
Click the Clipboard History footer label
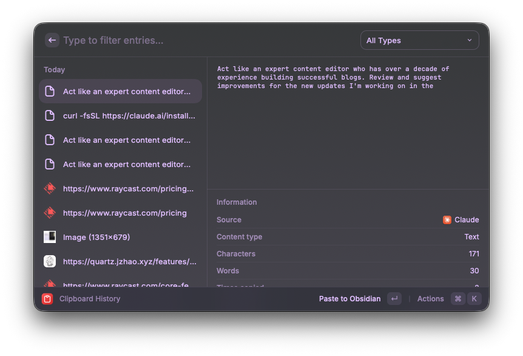(90, 299)
